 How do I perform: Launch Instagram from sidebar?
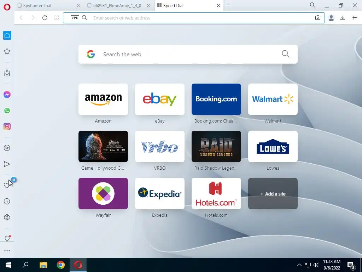[7, 126]
